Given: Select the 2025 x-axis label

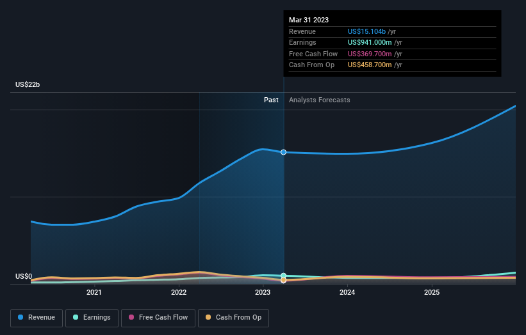Looking at the screenshot, I should click(x=432, y=292).
